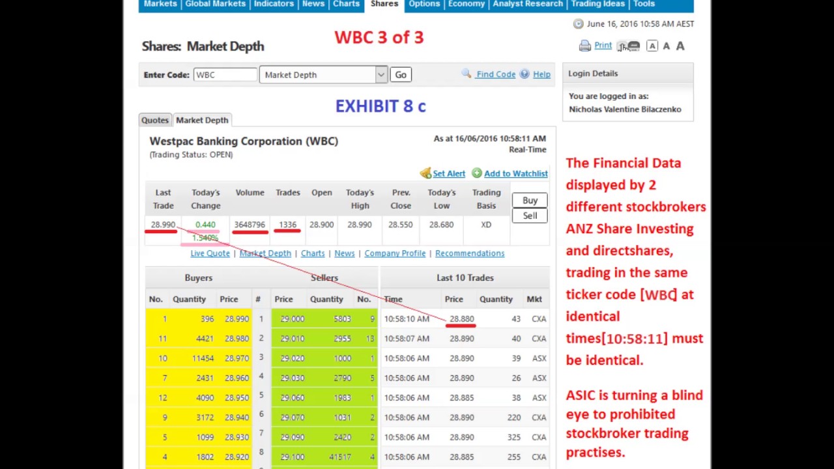Viewport: 834px width, 469px height.
Task: Click the Set Alert link
Action: (x=449, y=173)
